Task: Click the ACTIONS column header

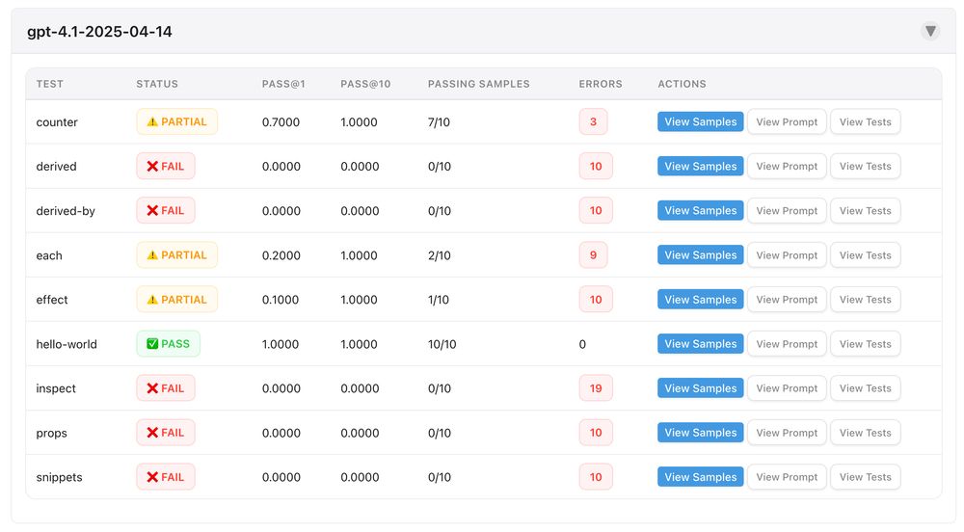Action: [x=682, y=84]
